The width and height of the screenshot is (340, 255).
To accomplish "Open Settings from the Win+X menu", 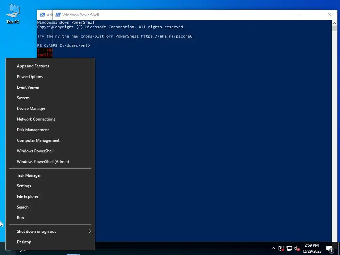I will 50,186.
